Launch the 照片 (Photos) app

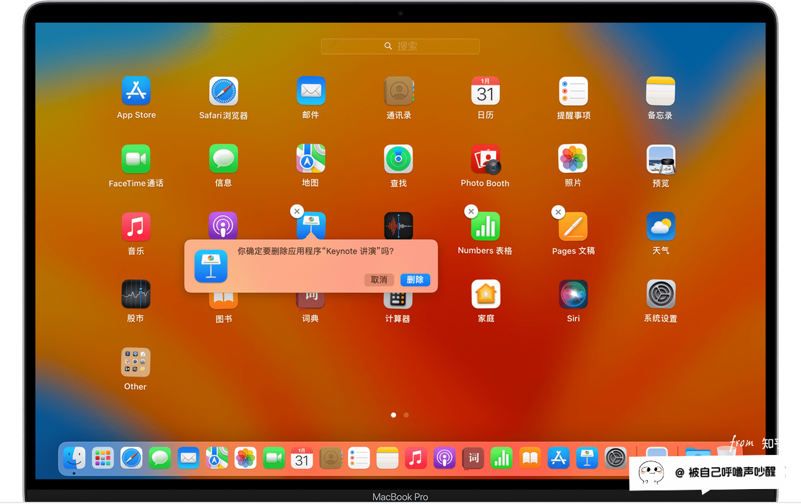click(573, 159)
